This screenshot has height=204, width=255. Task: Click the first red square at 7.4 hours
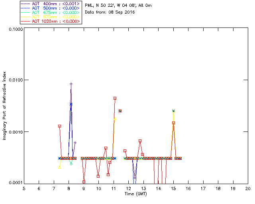click(x=59, y=126)
